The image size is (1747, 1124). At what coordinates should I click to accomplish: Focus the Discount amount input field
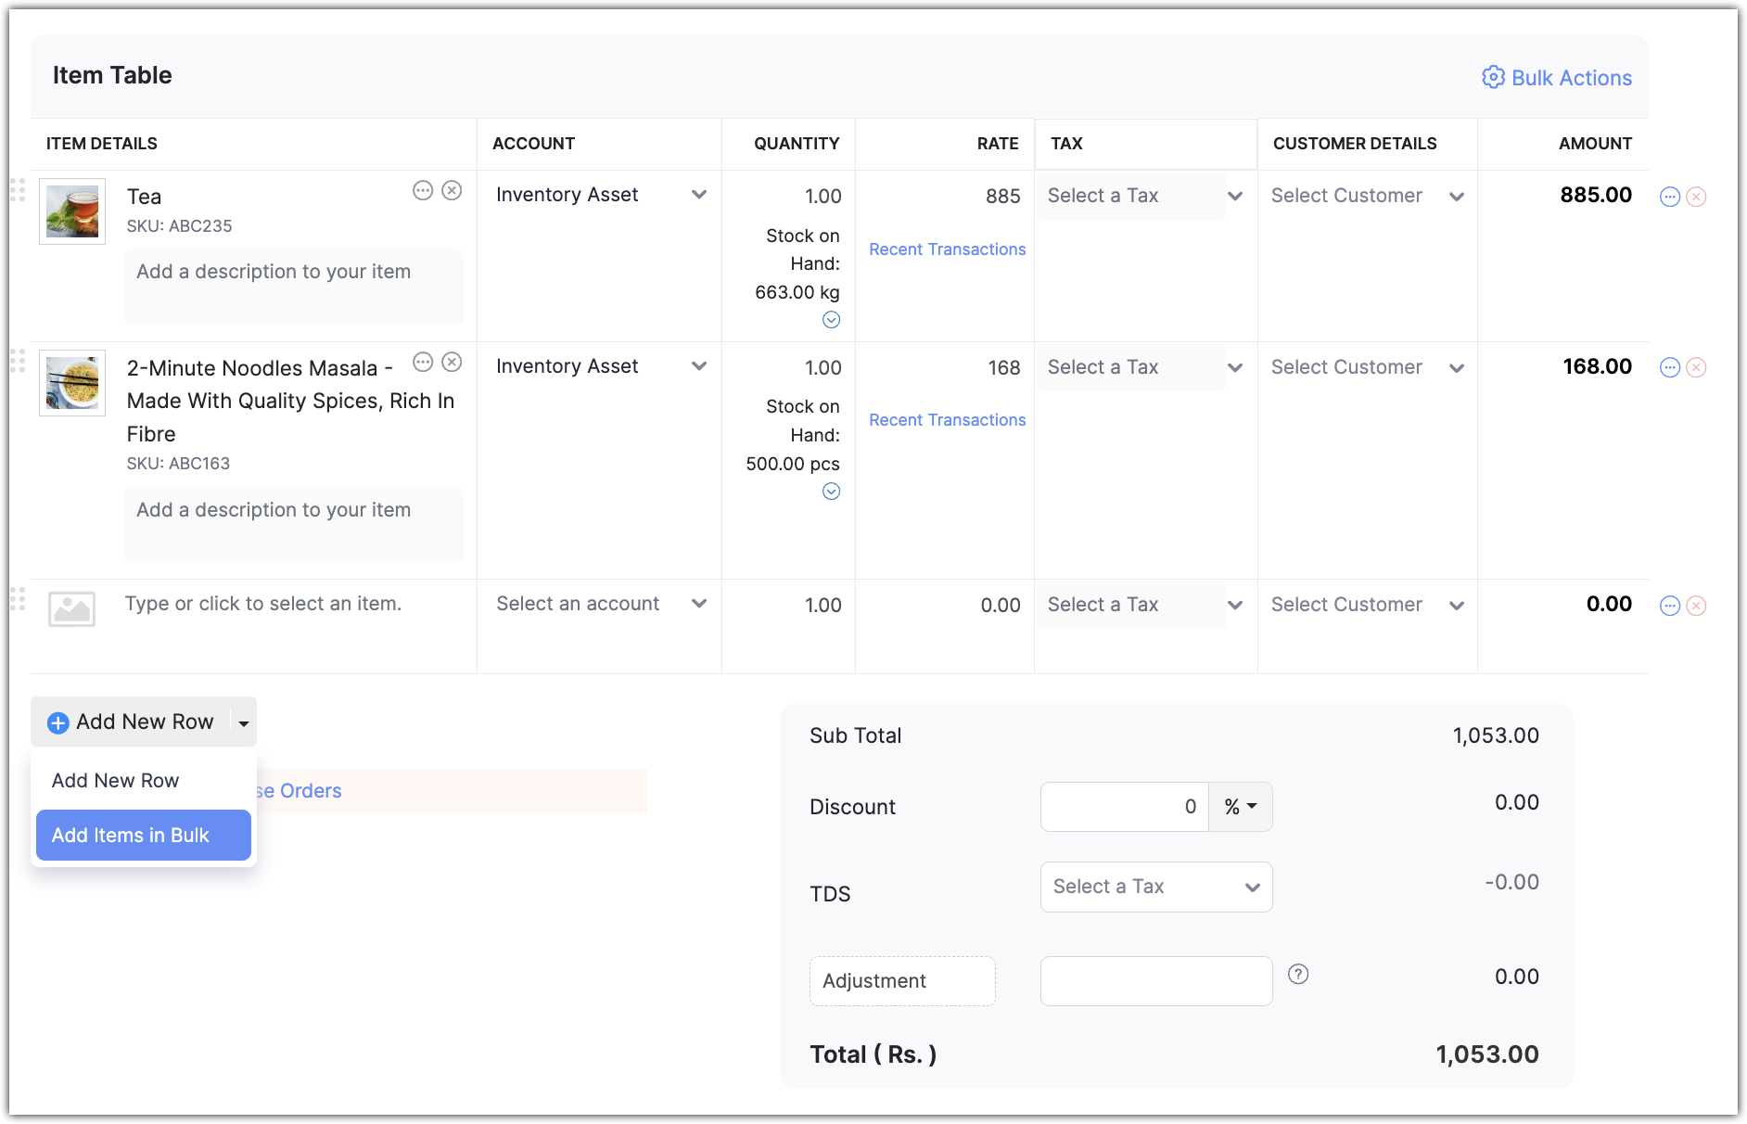(x=1124, y=807)
